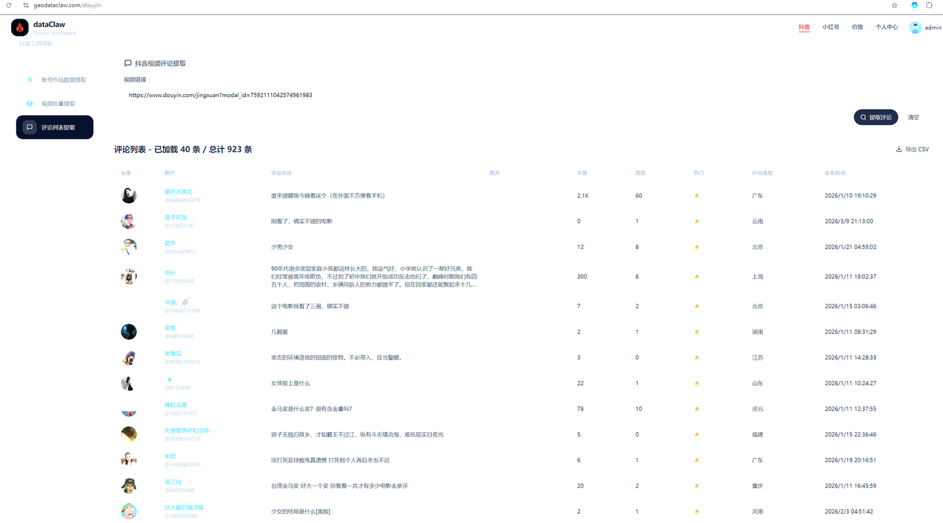Go to 个人中心 in top navigation
The height and width of the screenshot is (523, 943).
click(x=887, y=27)
